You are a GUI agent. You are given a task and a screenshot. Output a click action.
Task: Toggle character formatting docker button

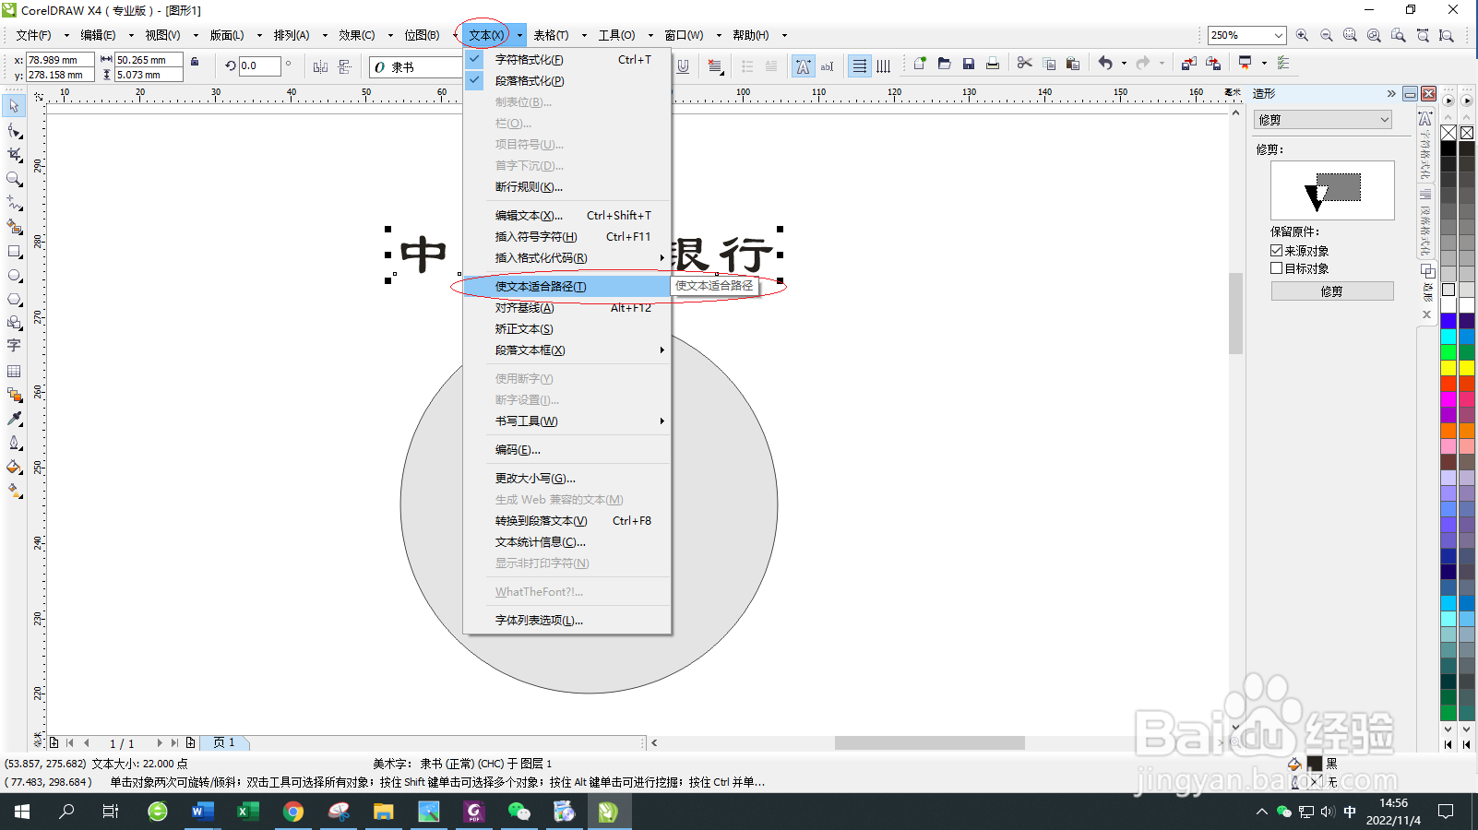803,66
